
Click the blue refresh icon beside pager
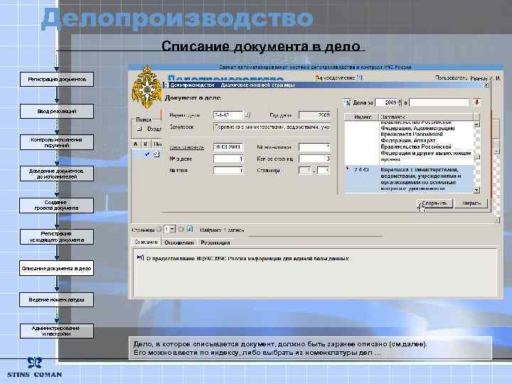[190, 230]
